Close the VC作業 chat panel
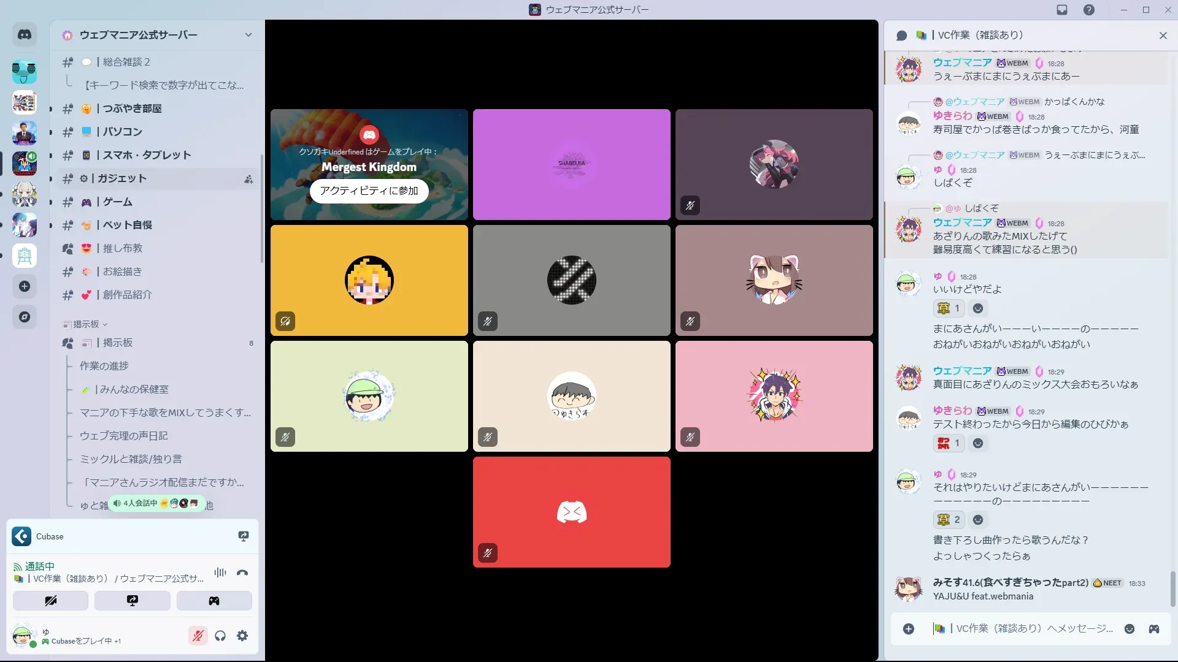The height and width of the screenshot is (662, 1178). 1163,36
